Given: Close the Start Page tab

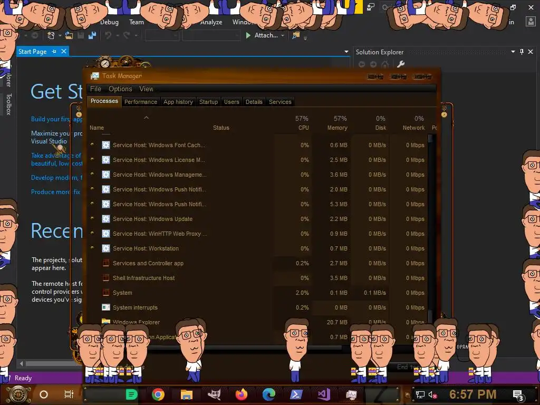Looking at the screenshot, I should pyautogui.click(x=64, y=51).
